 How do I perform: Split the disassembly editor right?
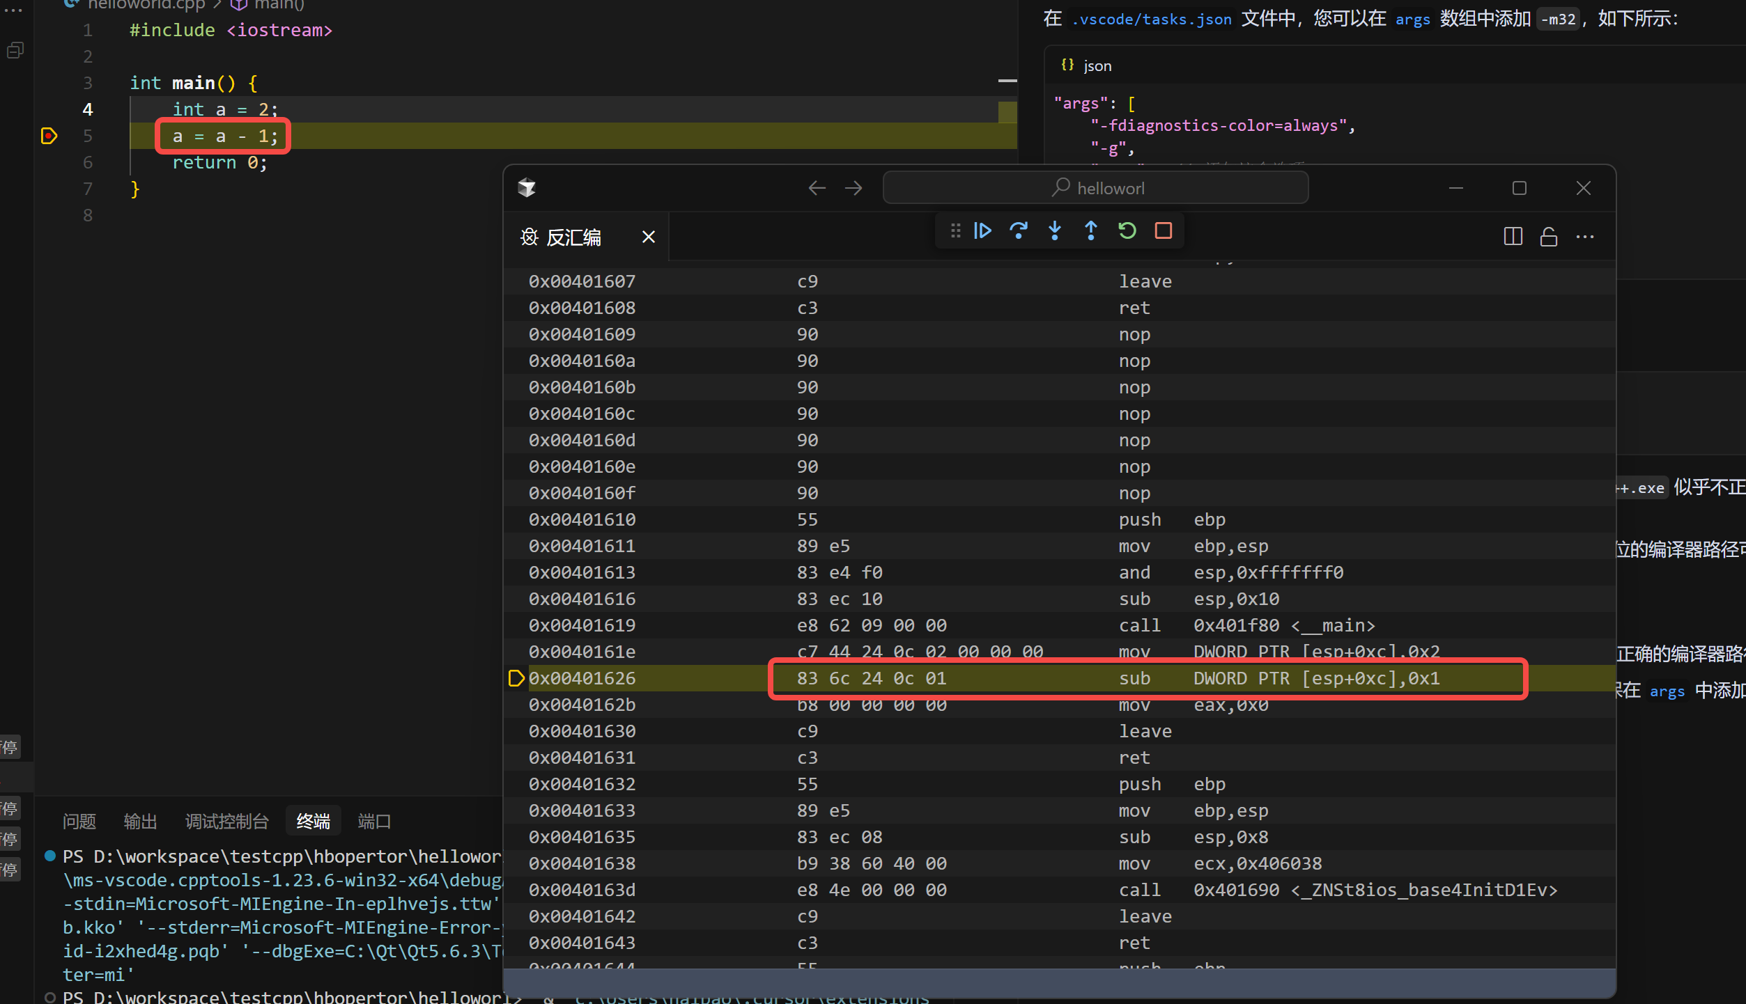tap(1513, 237)
